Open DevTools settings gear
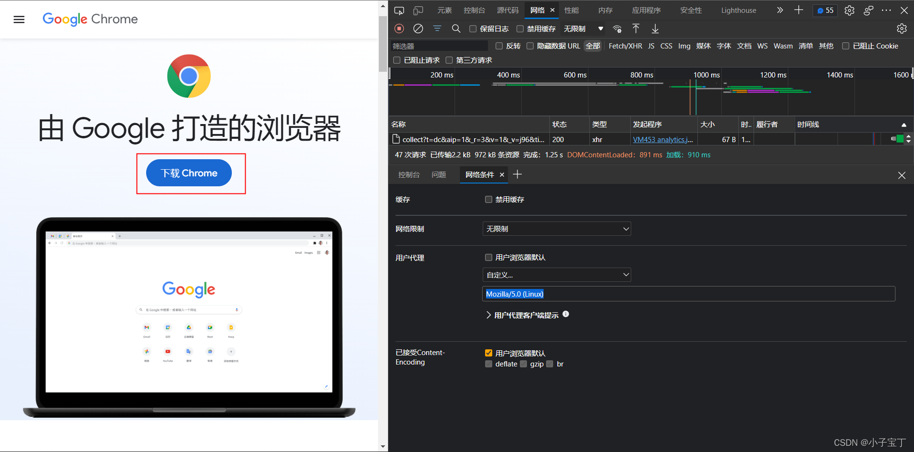Viewport: 914px width, 452px height. click(x=849, y=10)
